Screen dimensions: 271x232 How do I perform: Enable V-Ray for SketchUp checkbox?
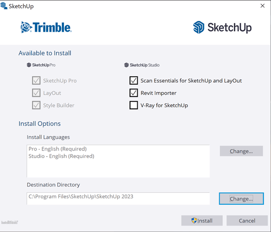(134, 105)
